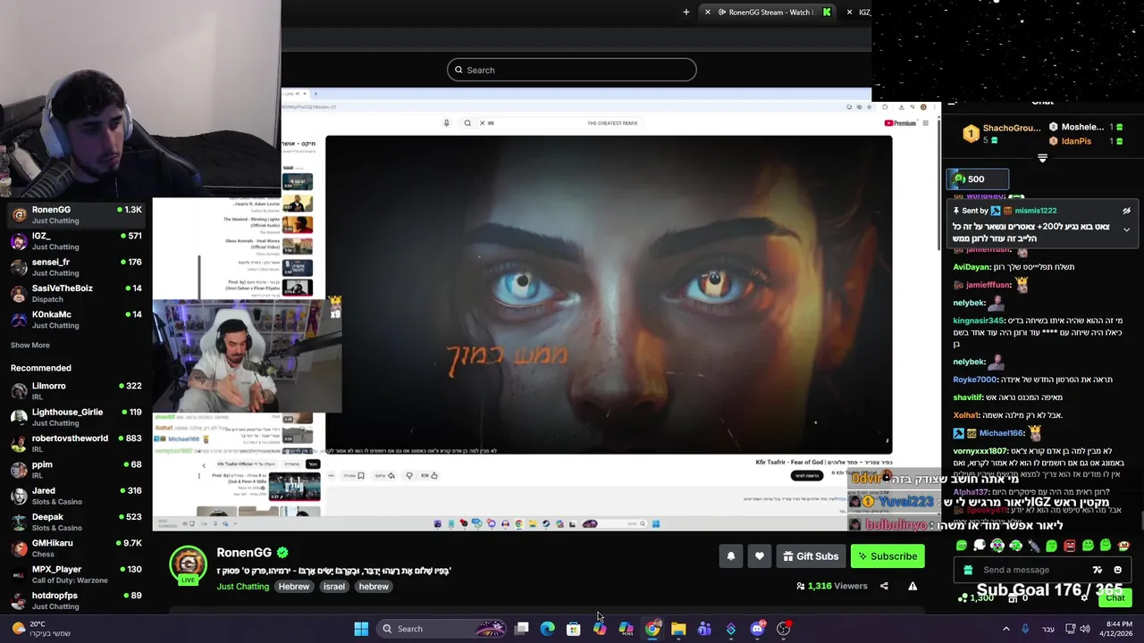Image resolution: width=1144 pixels, height=643 pixels.
Task: Select the red angry face quick emote
Action: pos(1069,546)
